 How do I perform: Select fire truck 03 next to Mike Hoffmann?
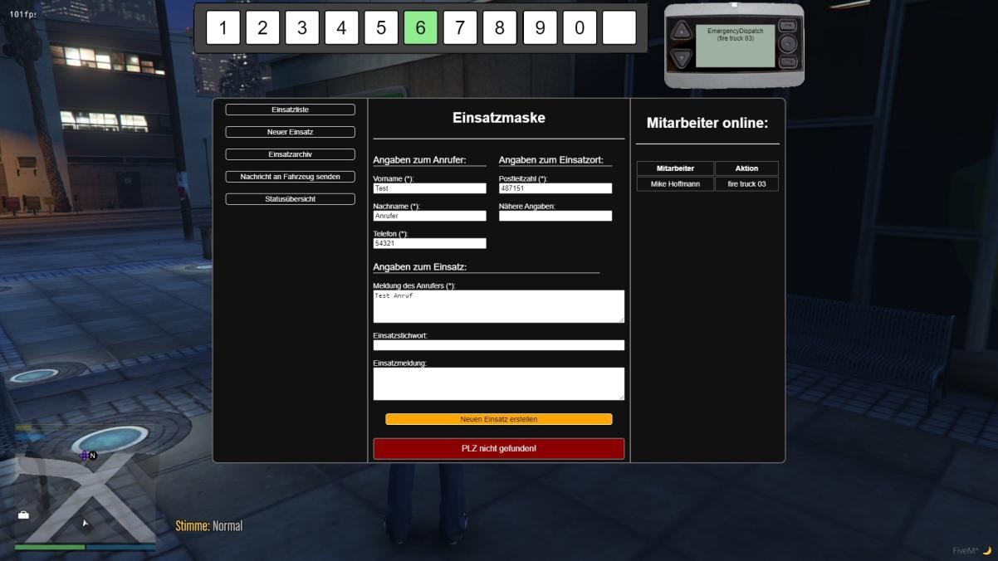[746, 183]
